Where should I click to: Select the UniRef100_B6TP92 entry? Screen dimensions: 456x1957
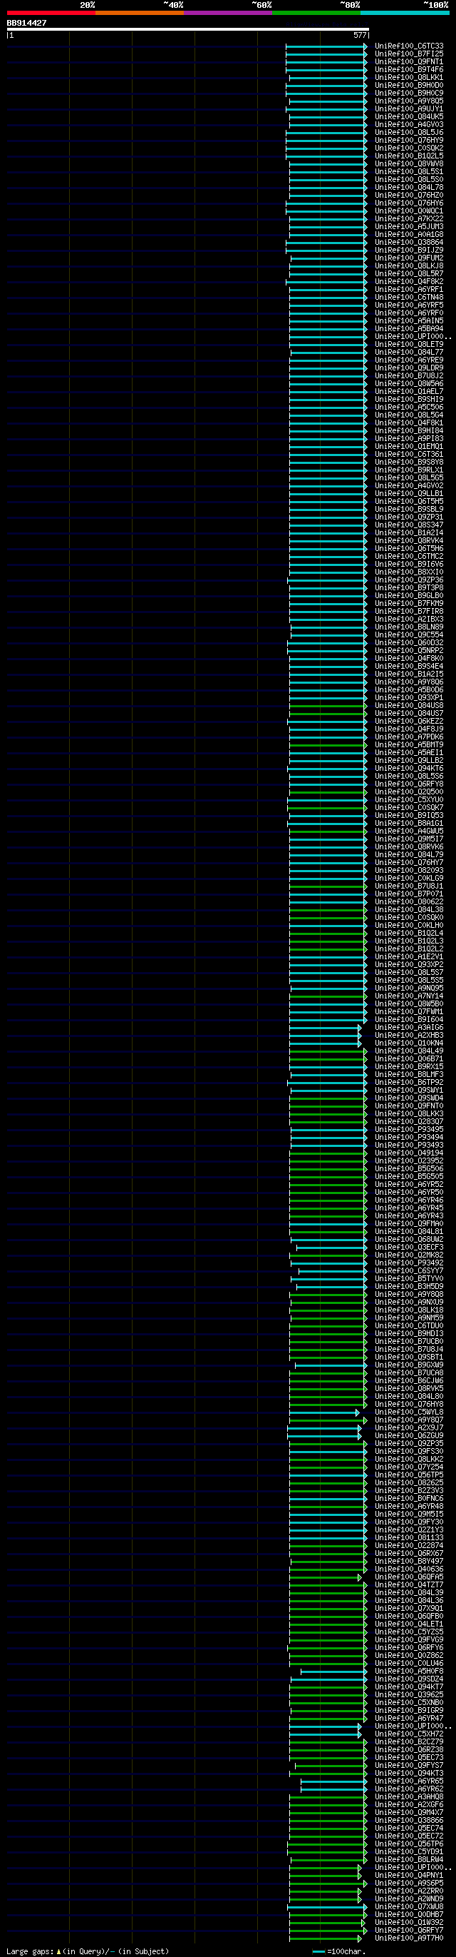[x=409, y=1083]
